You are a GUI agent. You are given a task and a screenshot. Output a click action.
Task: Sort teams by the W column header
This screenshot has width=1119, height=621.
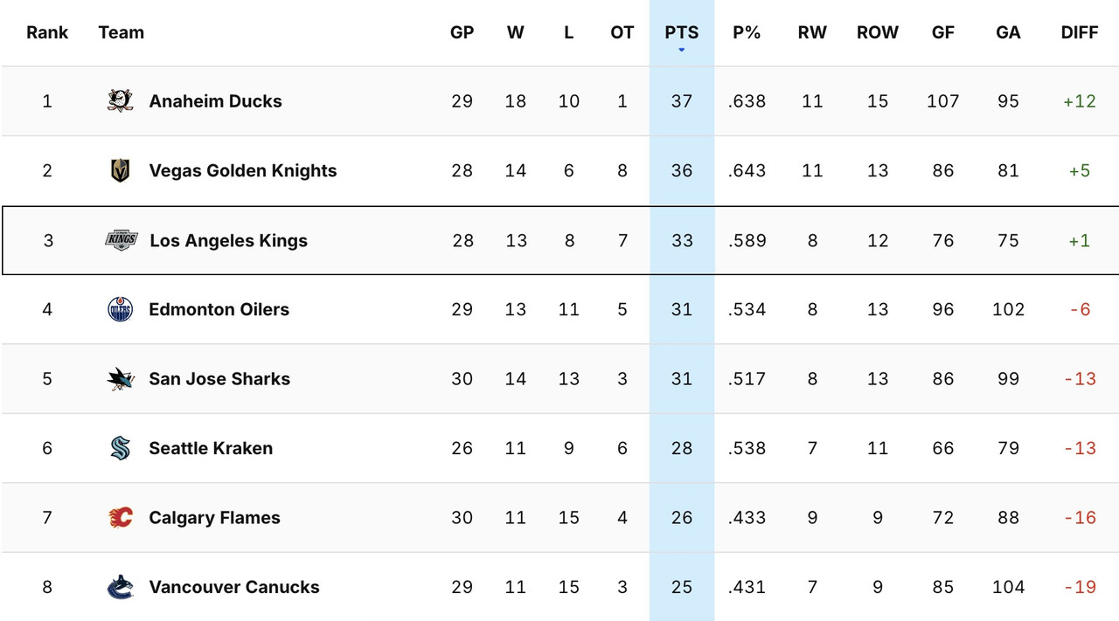[x=516, y=32]
